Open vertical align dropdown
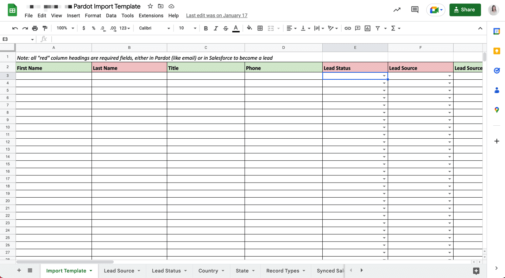505x278 pixels. click(x=305, y=28)
